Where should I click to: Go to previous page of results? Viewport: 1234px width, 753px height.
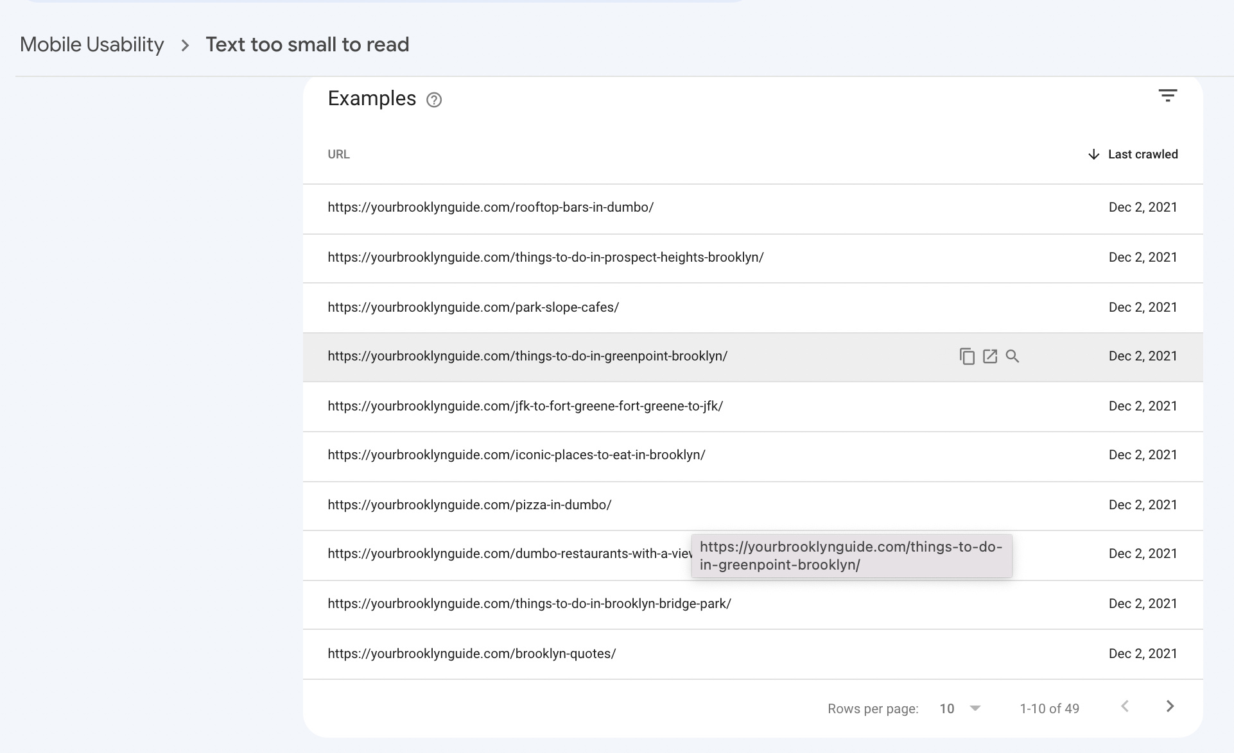click(1125, 706)
